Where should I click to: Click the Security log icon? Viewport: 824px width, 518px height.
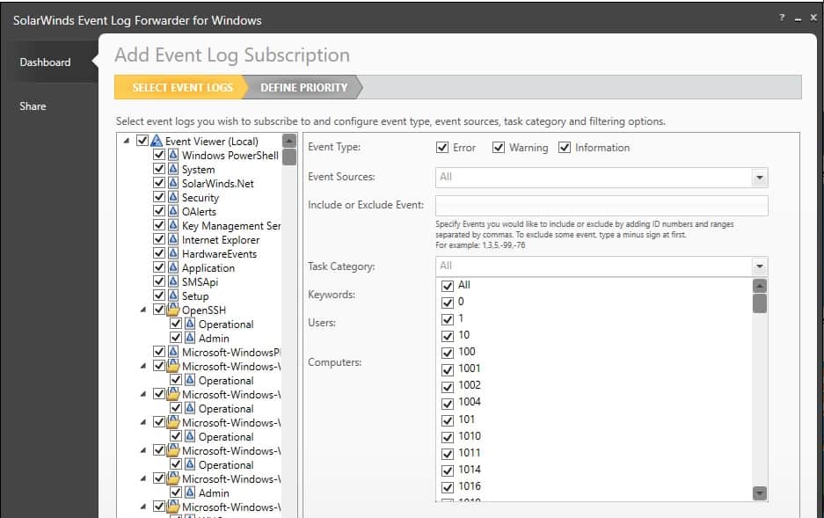[x=173, y=197]
